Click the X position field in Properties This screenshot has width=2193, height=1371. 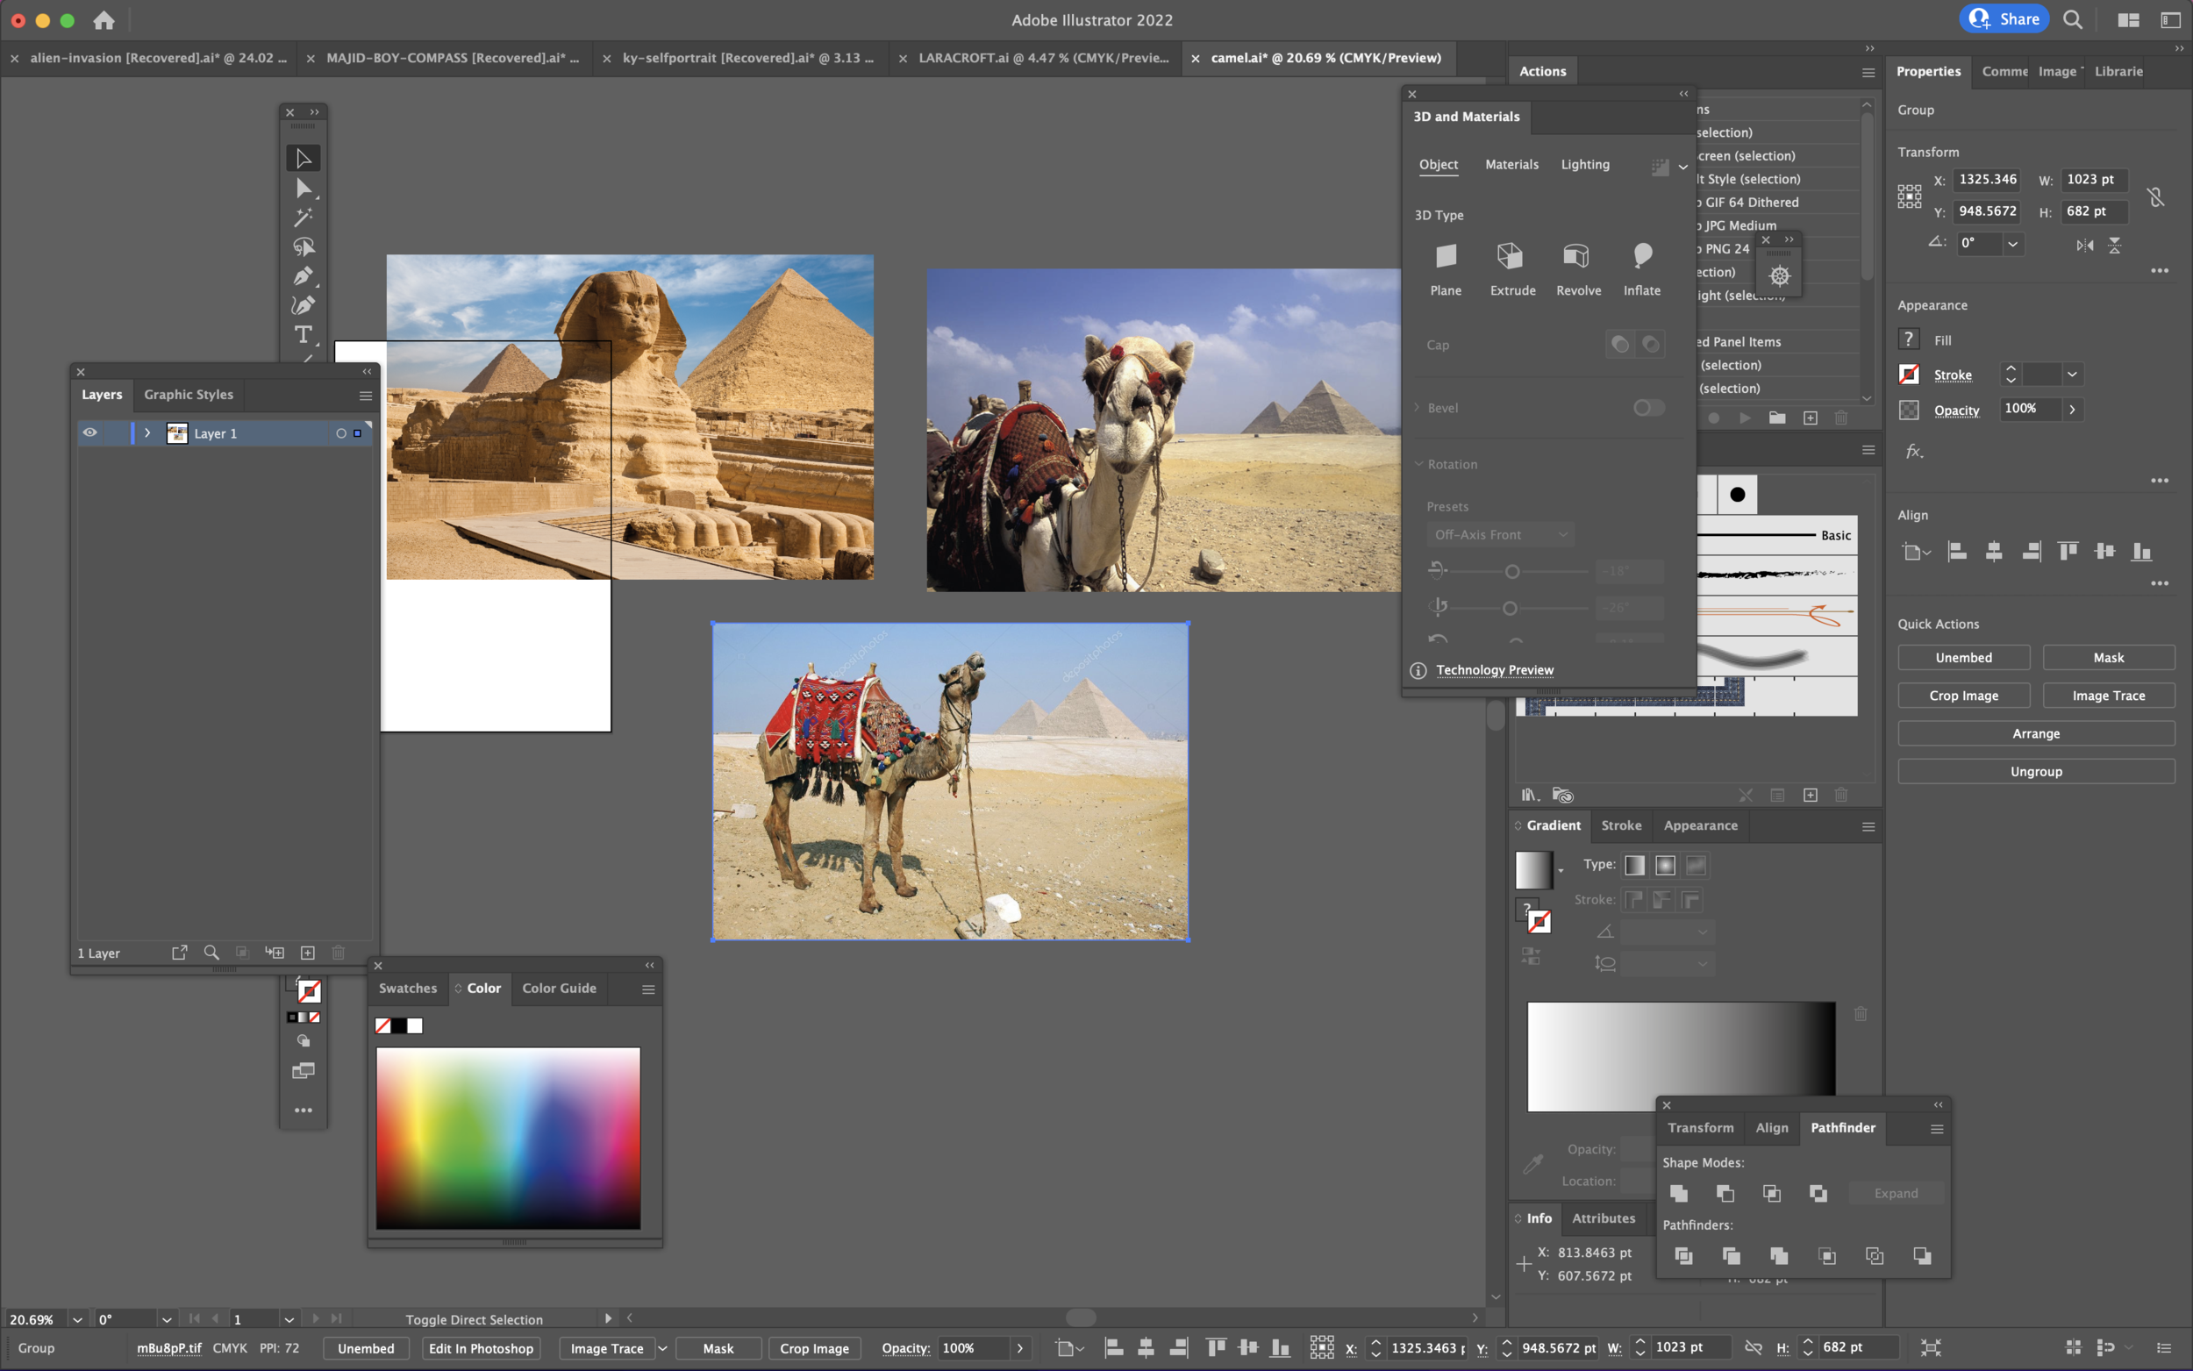click(x=1987, y=180)
